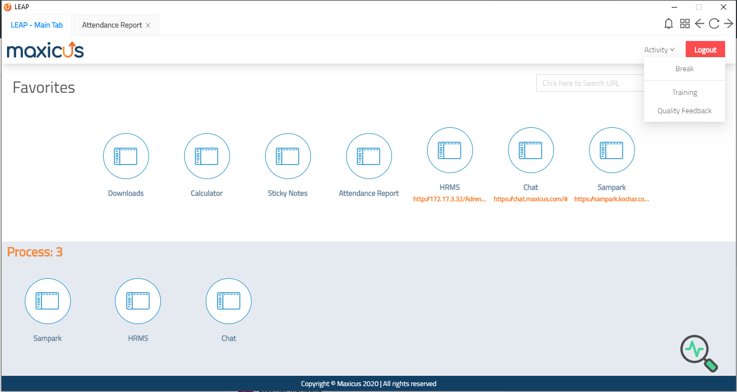Click the Maxicus logo
The height and width of the screenshot is (392, 737).
coord(45,50)
